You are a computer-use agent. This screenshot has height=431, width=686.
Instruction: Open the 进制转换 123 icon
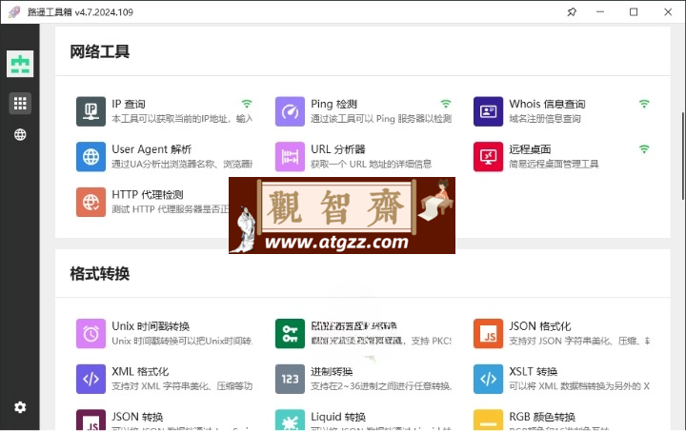tap(290, 379)
